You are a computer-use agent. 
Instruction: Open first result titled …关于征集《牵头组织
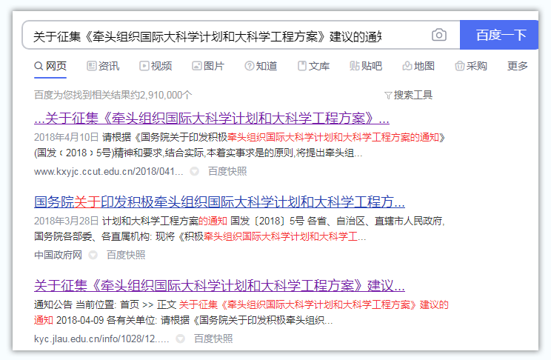click(212, 118)
